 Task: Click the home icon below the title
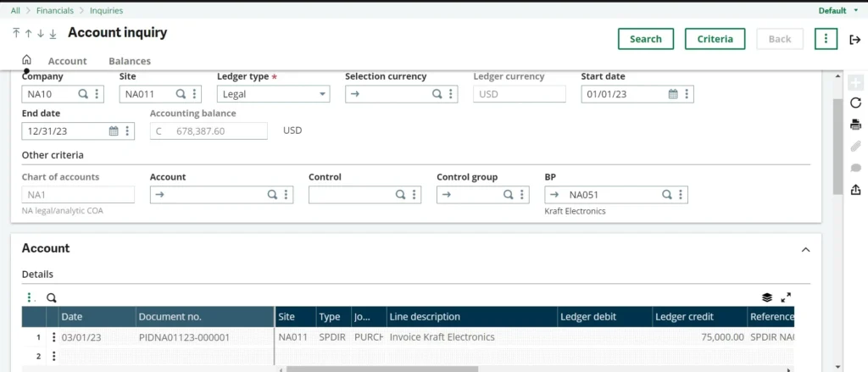coord(26,60)
